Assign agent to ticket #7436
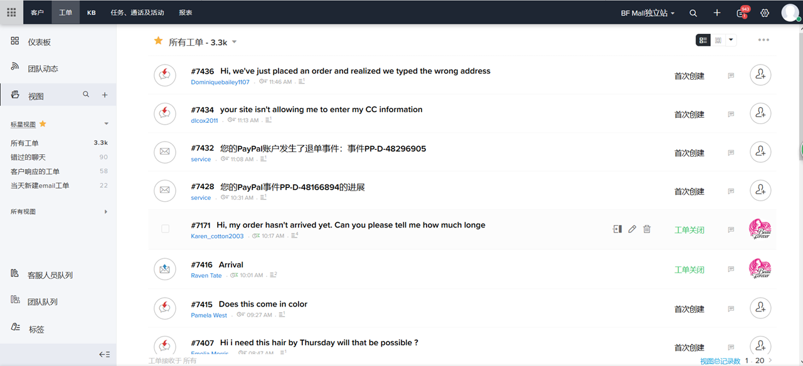The image size is (803, 366). [x=760, y=75]
